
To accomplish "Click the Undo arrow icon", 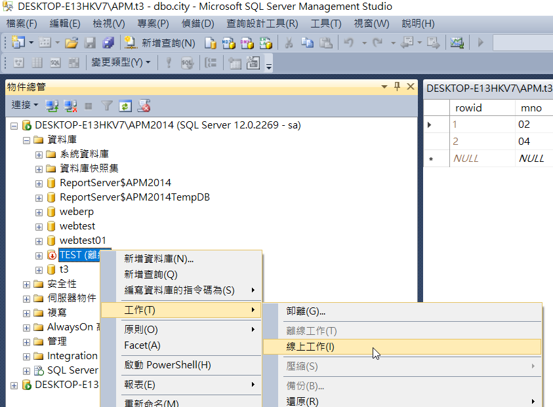I will (x=349, y=43).
